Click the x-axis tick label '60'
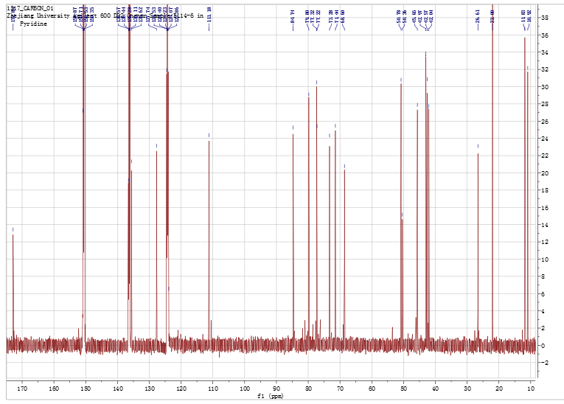564x404 pixels. pos(372,389)
